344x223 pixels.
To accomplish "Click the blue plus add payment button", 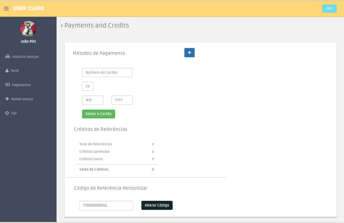I will coord(189,52).
